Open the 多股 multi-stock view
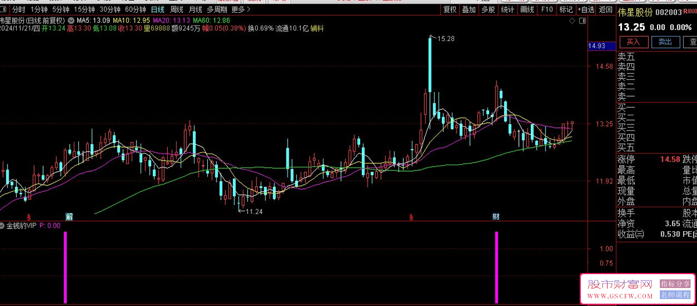Viewport: 697px width, 306px height. coord(488,9)
